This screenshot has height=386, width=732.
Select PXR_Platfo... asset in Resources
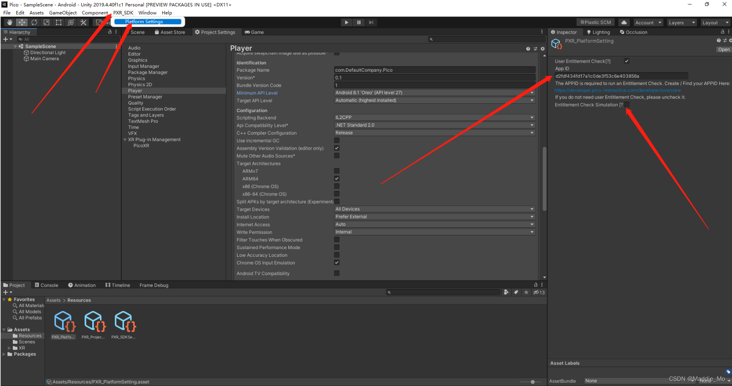[x=64, y=325]
